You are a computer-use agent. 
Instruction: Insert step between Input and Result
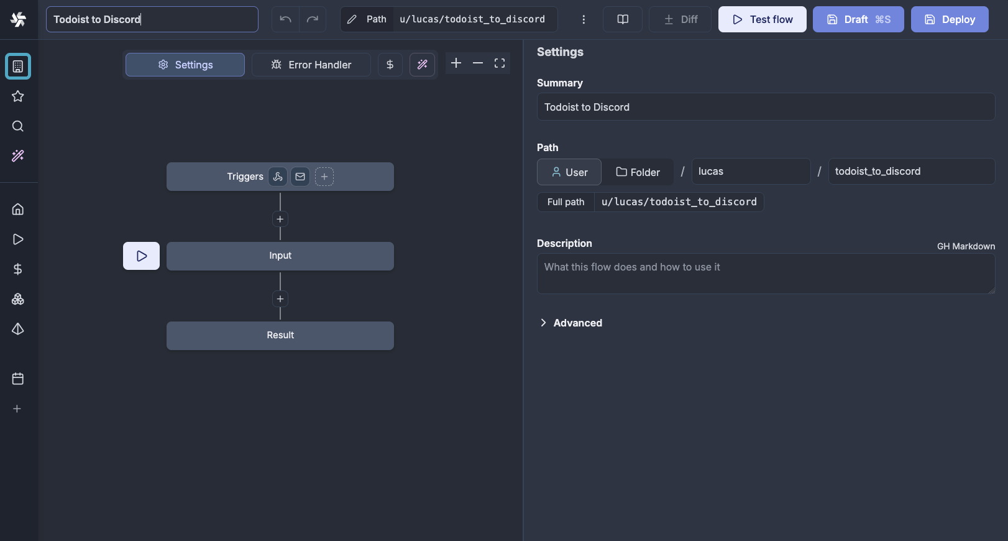(280, 299)
